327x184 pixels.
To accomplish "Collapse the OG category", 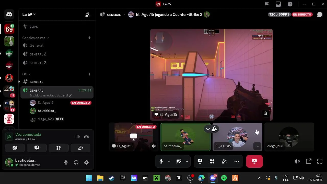I will point(26,74).
